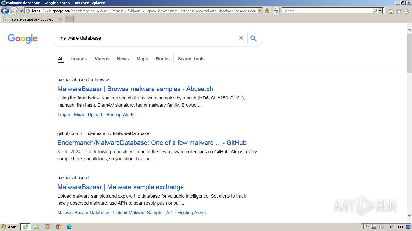Open volume speaker tray icon

(381, 227)
